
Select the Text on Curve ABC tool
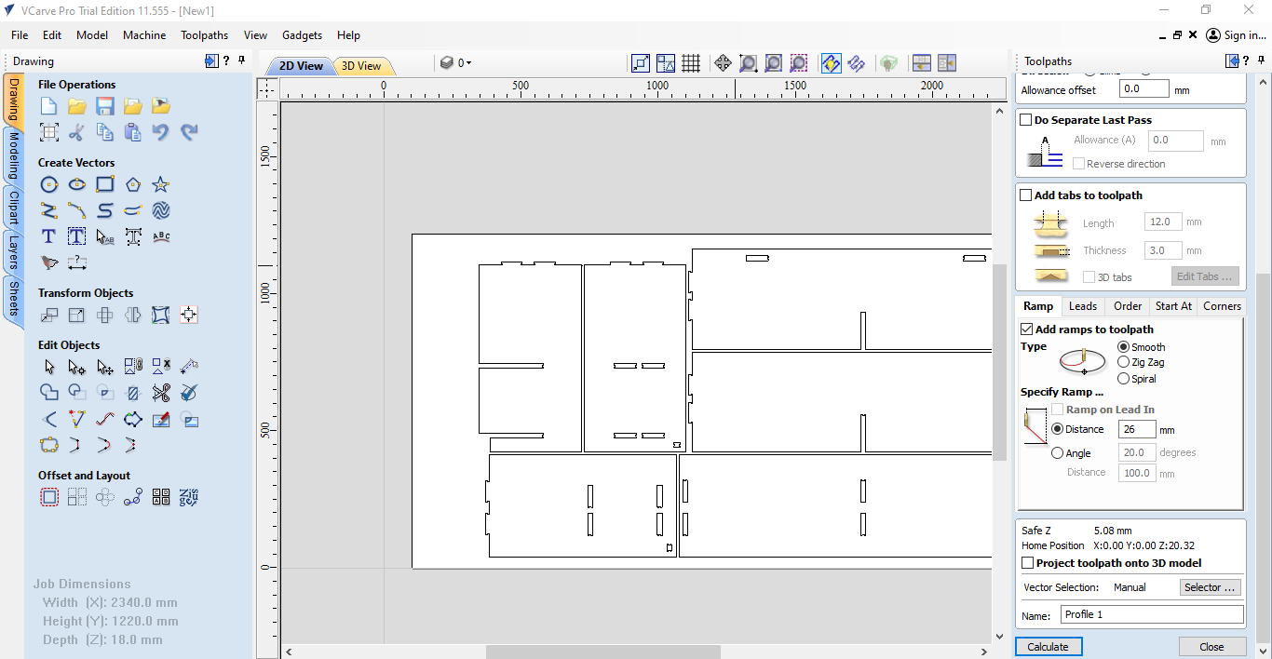click(161, 236)
